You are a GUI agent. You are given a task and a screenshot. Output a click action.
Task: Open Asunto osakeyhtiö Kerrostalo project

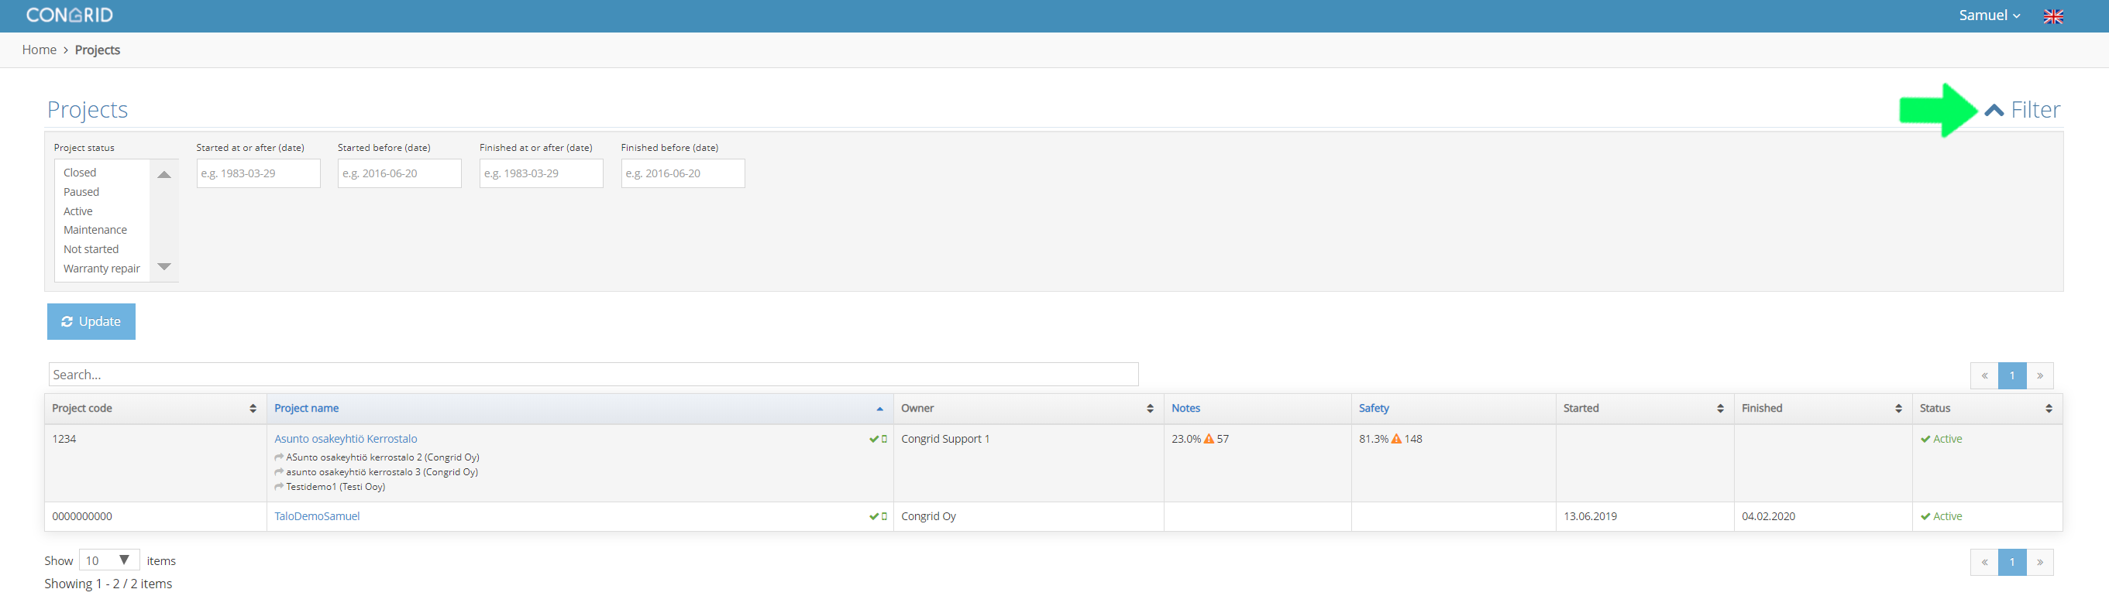[x=346, y=439]
